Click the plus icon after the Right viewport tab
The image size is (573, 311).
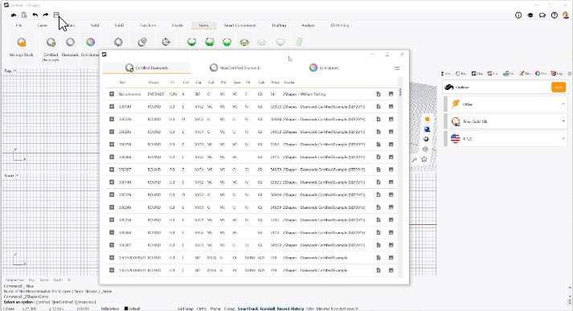tap(69, 280)
